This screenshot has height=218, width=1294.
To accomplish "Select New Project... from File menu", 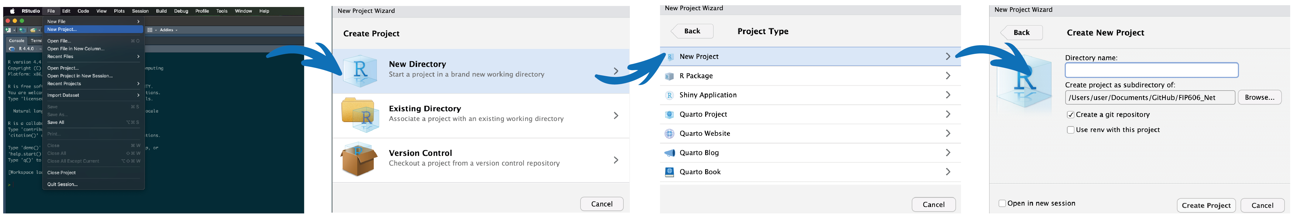I will tap(62, 30).
